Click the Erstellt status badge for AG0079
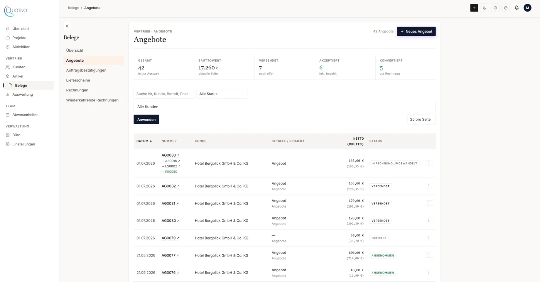Image resolution: width=540 pixels, height=282 pixels. point(379,238)
